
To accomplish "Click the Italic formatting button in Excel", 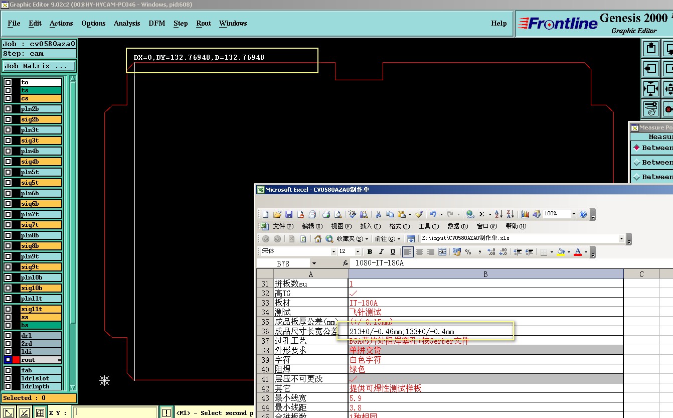I will pos(381,252).
